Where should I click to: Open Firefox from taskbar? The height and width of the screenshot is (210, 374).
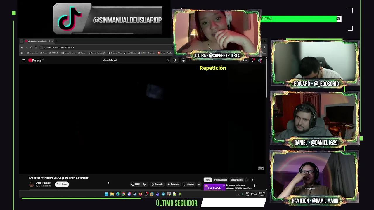point(141,194)
